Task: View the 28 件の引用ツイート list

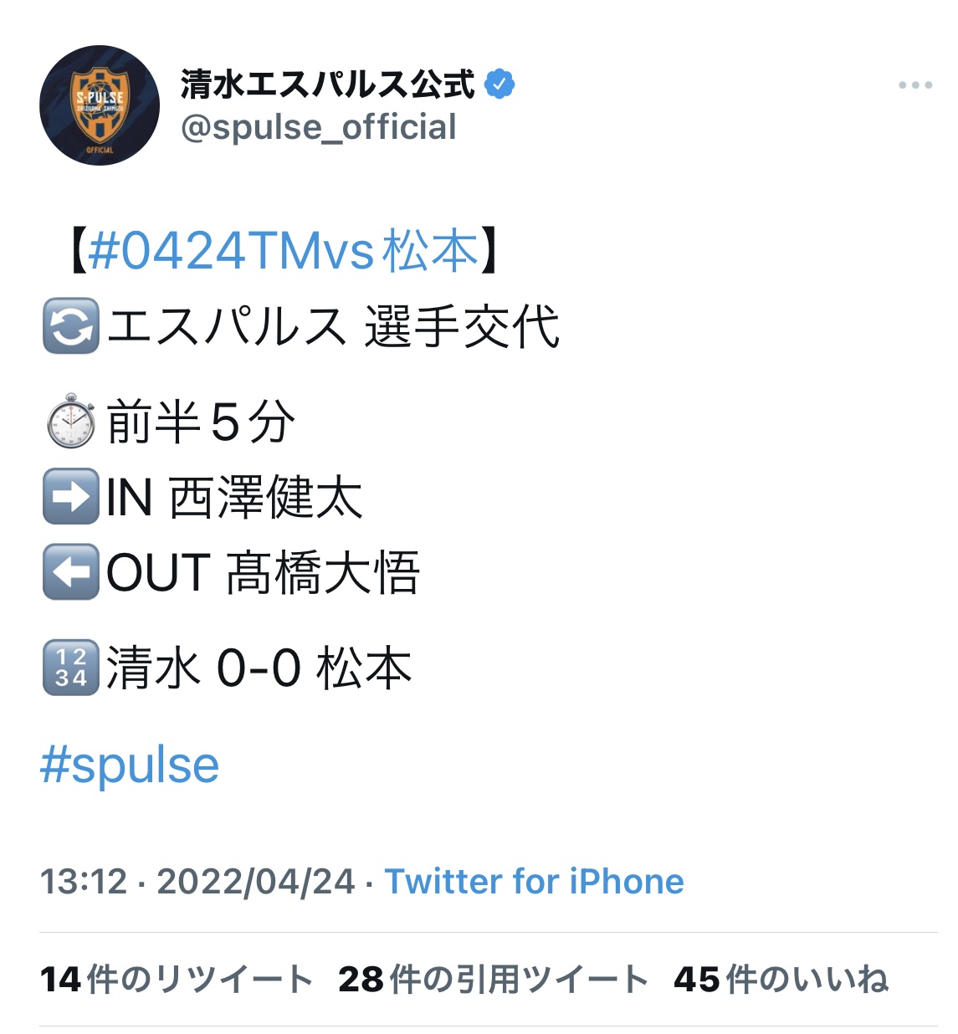Action: pyautogui.click(x=494, y=979)
